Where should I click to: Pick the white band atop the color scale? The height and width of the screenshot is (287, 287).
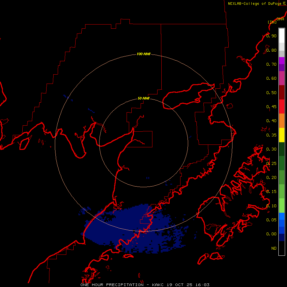coord(282,36)
